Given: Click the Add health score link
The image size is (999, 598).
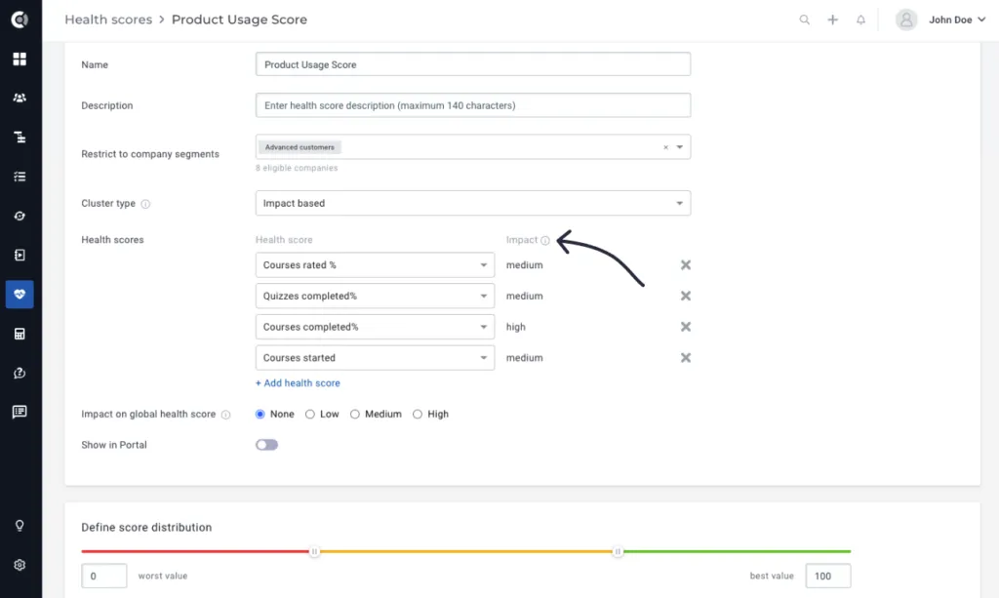Looking at the screenshot, I should [x=298, y=382].
